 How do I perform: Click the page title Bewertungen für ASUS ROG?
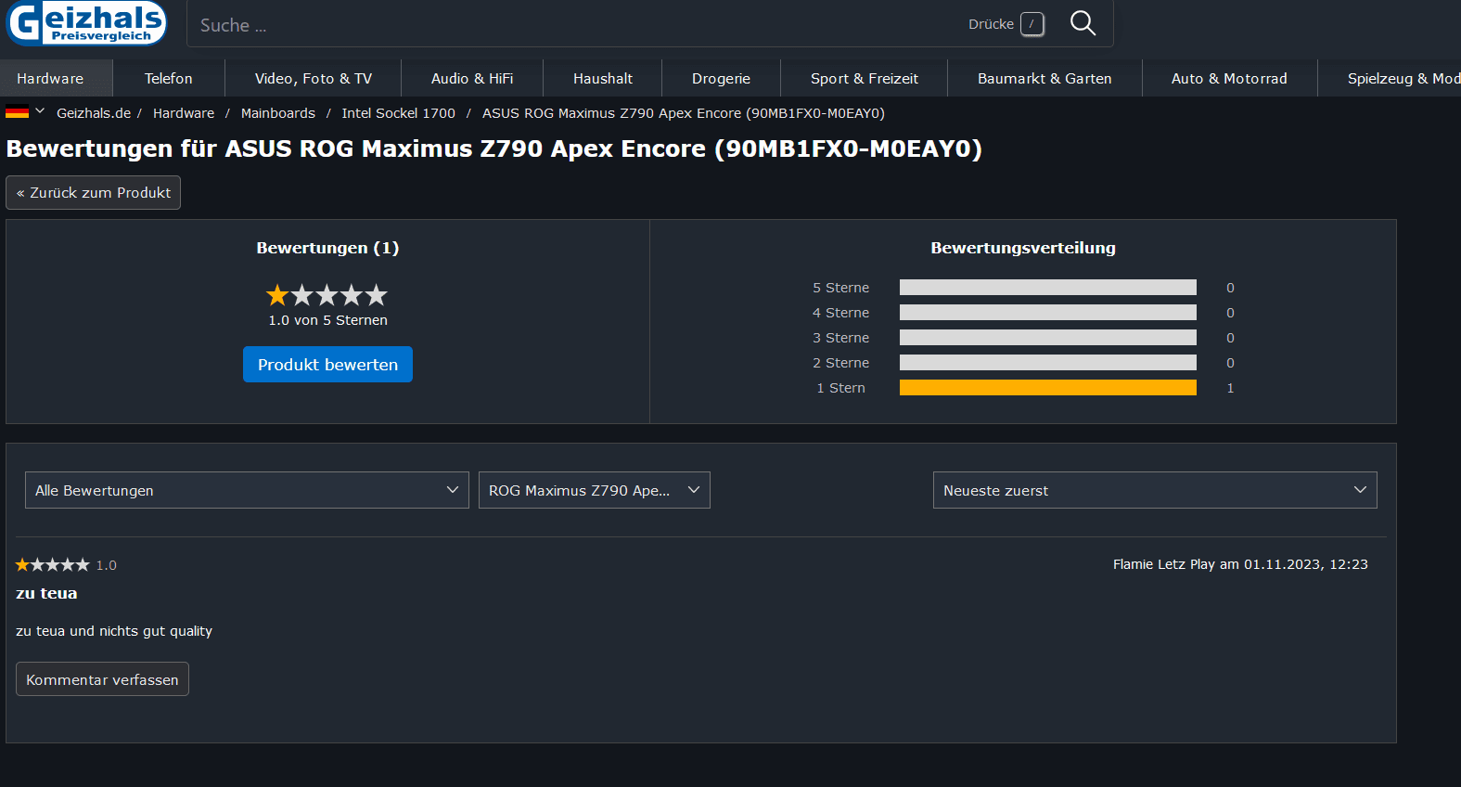coord(493,148)
